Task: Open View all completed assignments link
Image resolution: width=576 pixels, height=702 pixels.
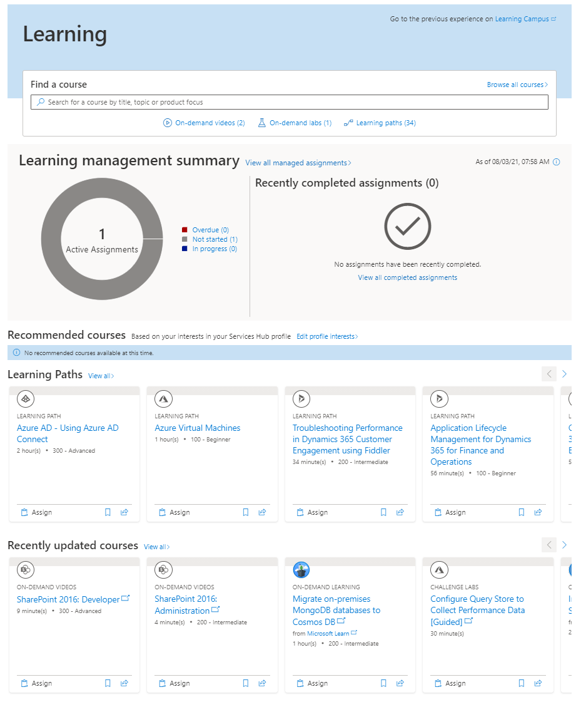Action: pos(407,277)
